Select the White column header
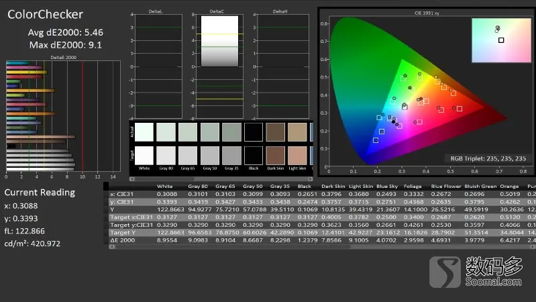The width and height of the screenshot is (536, 302). 164,187
